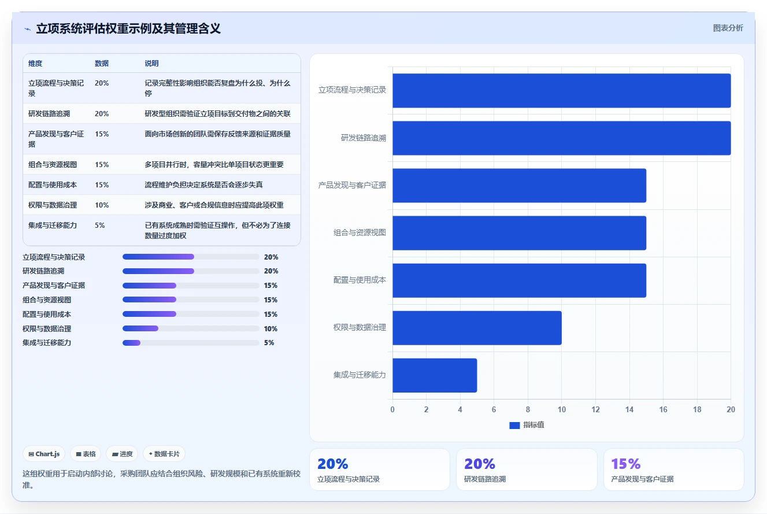Select the 维度 column header in the table
The height and width of the screenshot is (514, 767).
click(35, 64)
